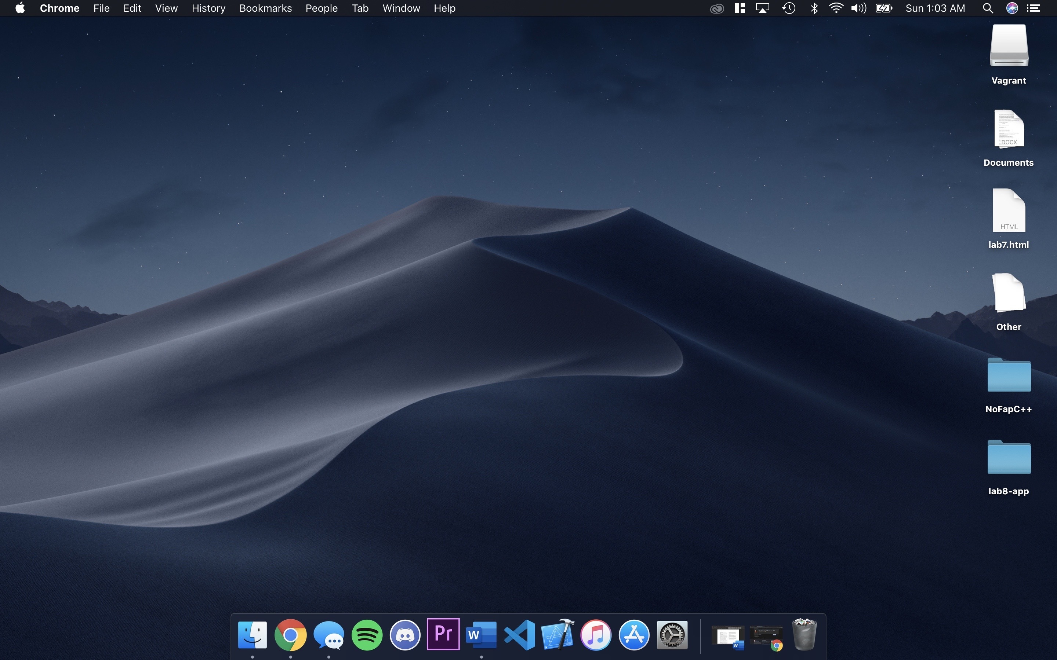Image resolution: width=1057 pixels, height=660 pixels.
Task: Open the App Store dock icon
Action: pyautogui.click(x=634, y=635)
